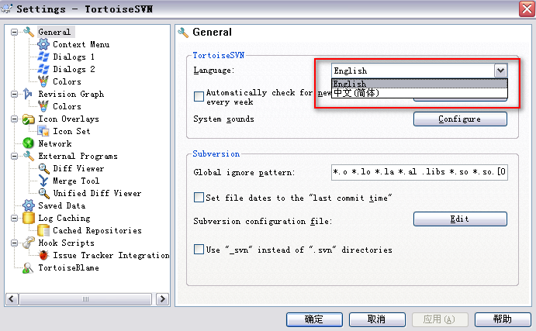Click the Dialogs 2 windows icon
The image size is (536, 331).
43,69
